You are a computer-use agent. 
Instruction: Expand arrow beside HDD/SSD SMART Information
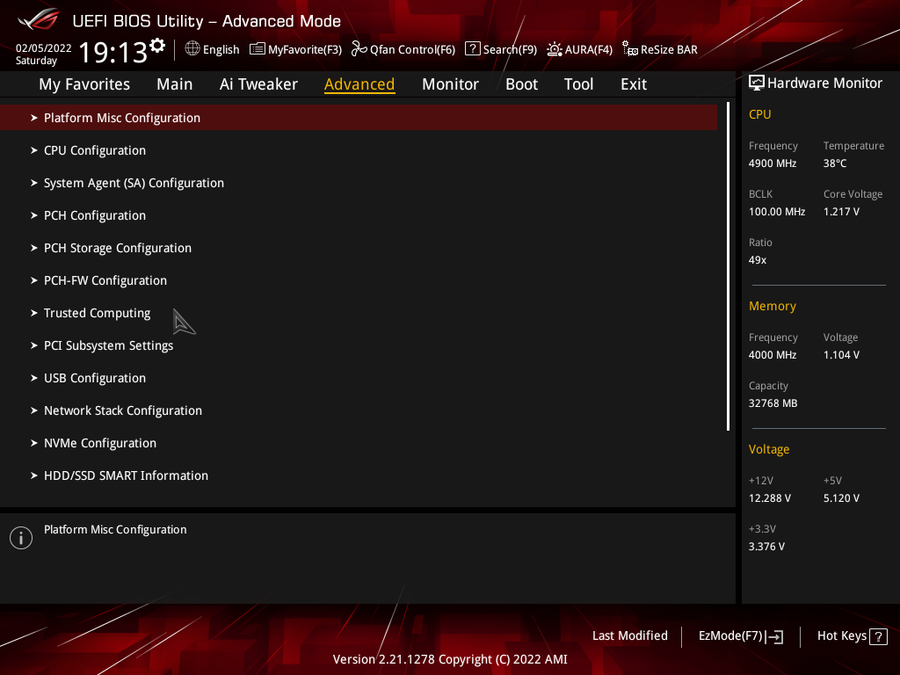pos(34,475)
